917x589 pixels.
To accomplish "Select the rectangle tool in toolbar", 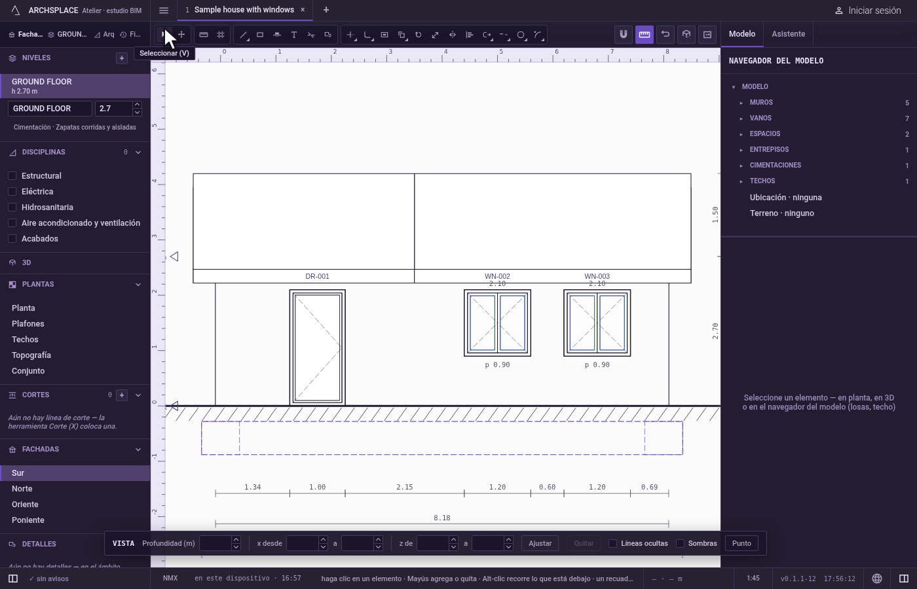I will (x=260, y=35).
